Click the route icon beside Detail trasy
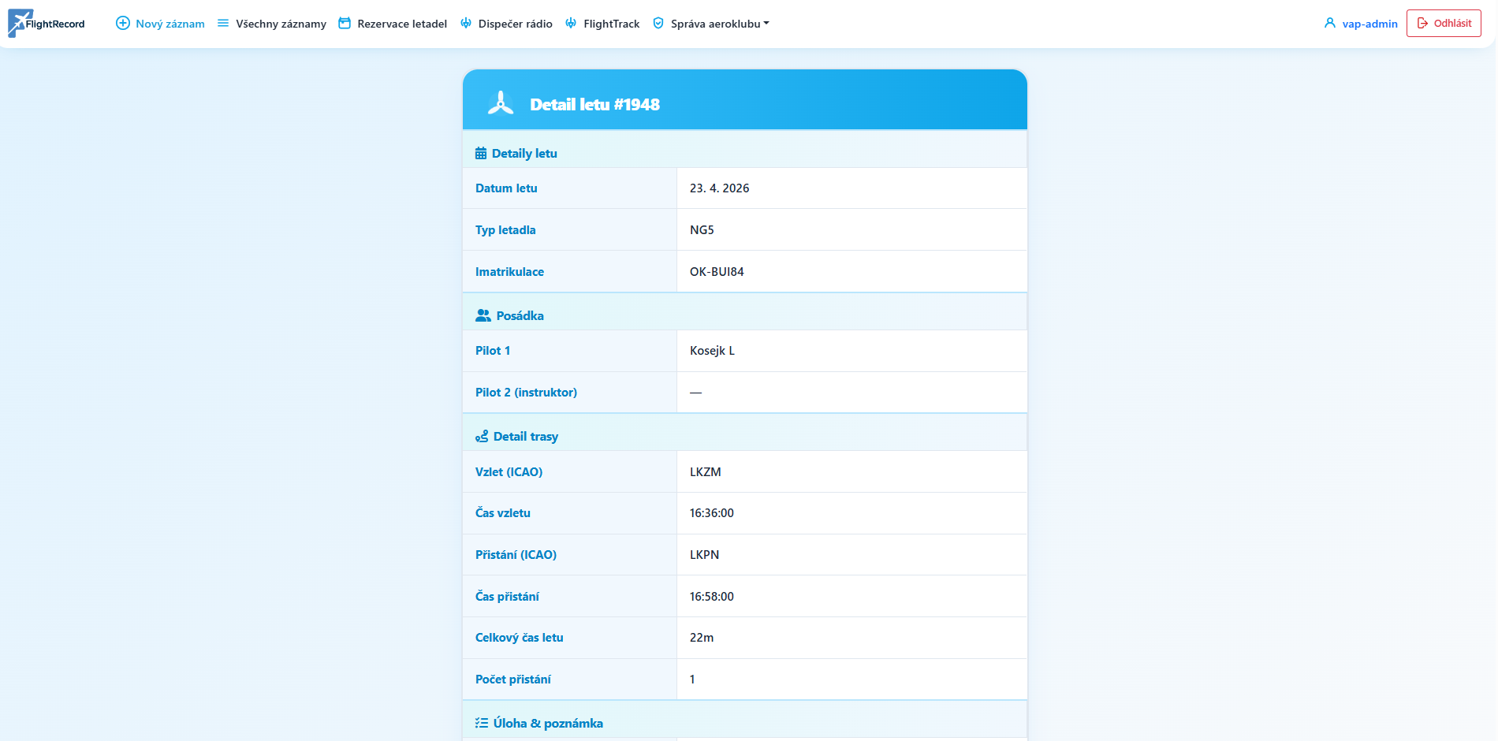 pyautogui.click(x=482, y=436)
